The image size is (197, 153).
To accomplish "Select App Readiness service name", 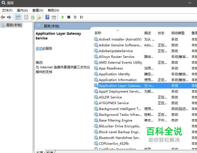I will [111, 68].
